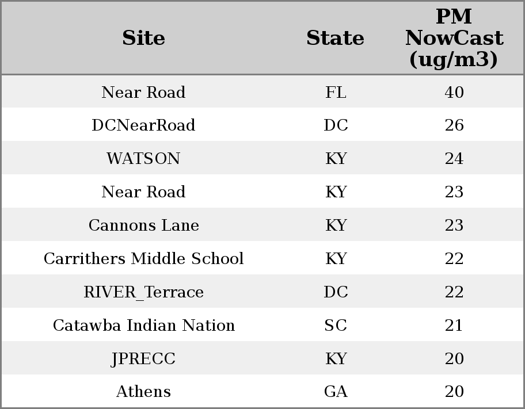Click the GA state cell
Image resolution: width=525 pixels, height=409 pixels.
pyautogui.click(x=336, y=391)
